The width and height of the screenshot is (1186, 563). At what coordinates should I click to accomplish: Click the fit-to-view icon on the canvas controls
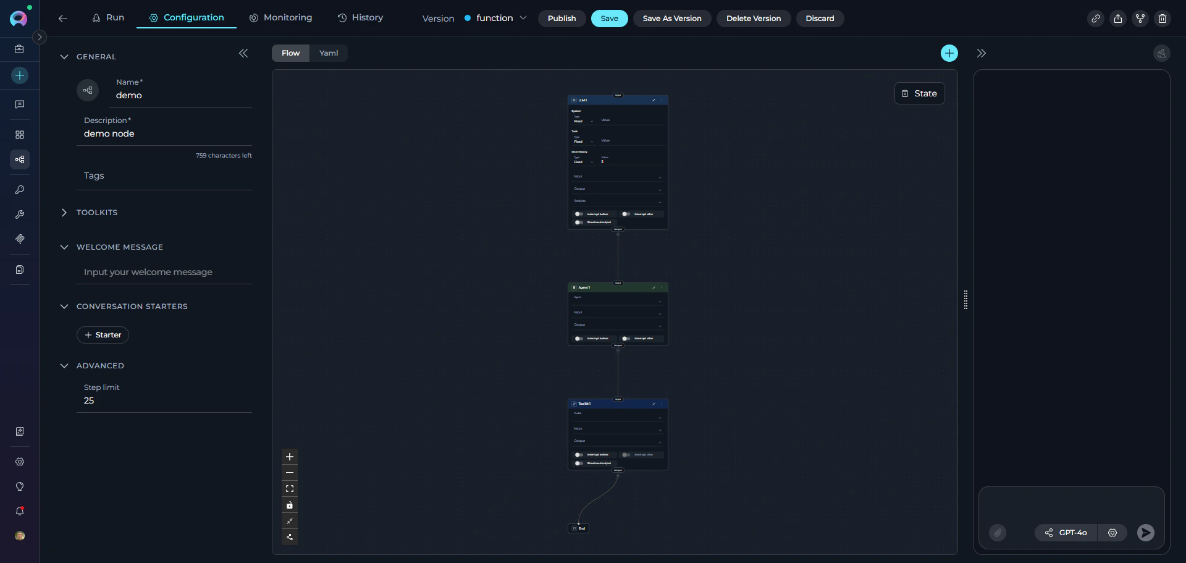click(x=290, y=489)
